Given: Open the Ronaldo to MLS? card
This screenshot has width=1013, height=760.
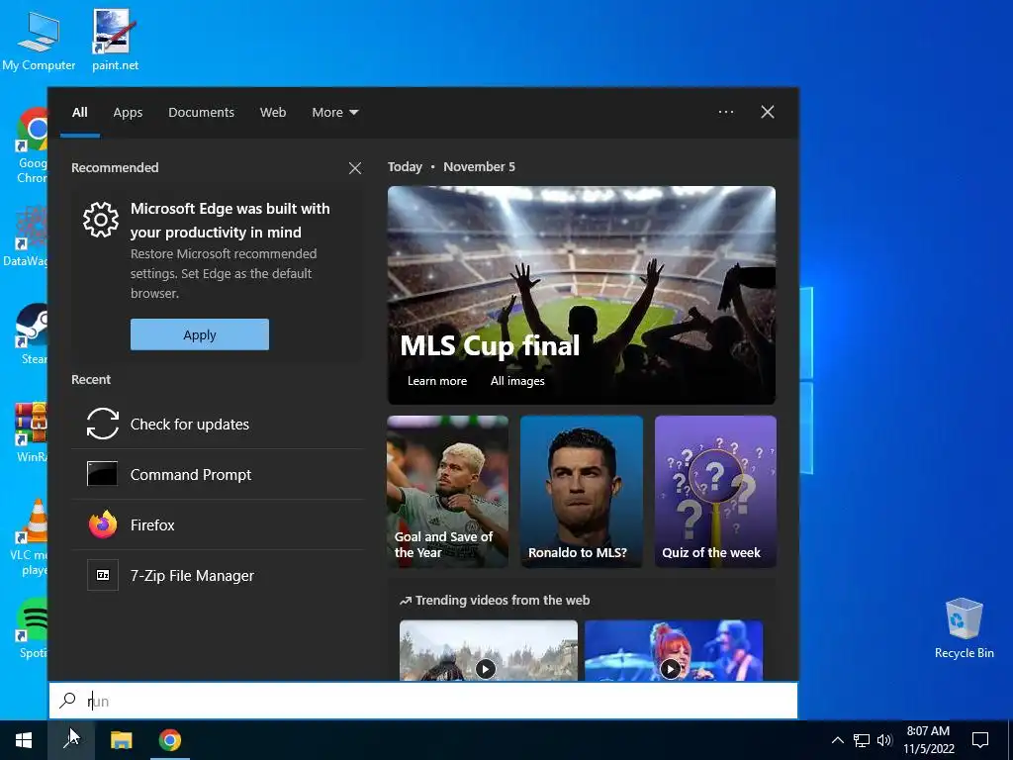Looking at the screenshot, I should (x=582, y=492).
